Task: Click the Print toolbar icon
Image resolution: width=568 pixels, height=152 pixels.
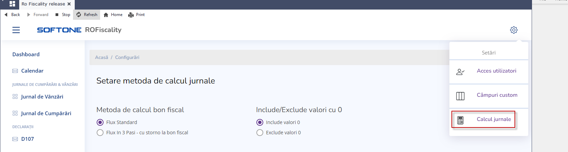Action: (x=131, y=15)
